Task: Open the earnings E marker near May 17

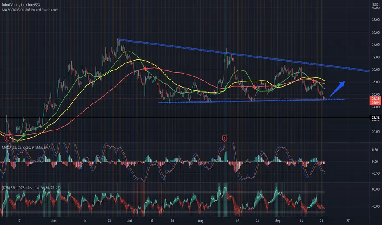Action: tap(7, 139)
